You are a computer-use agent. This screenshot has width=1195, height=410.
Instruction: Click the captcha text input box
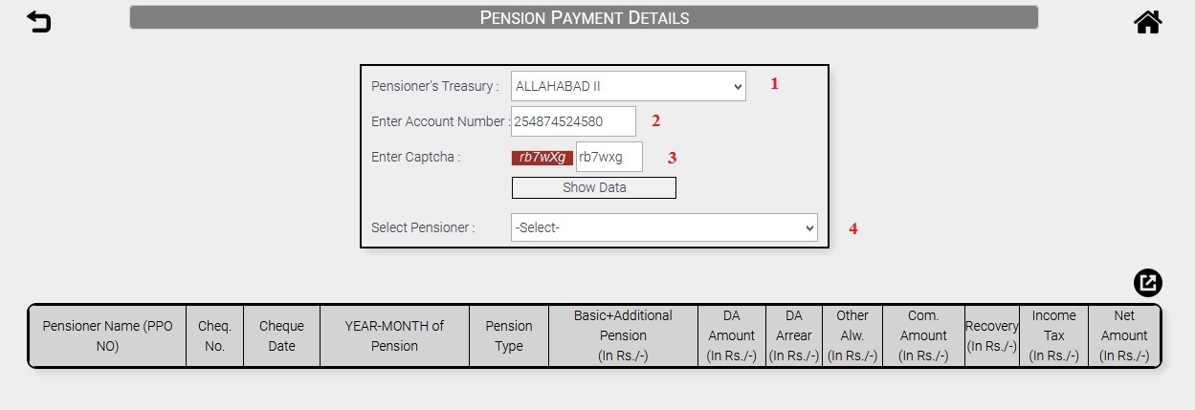point(609,157)
